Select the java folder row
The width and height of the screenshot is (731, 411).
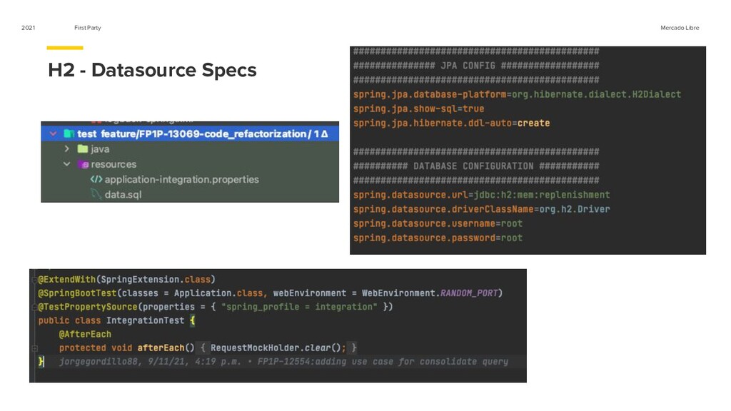coord(190,148)
